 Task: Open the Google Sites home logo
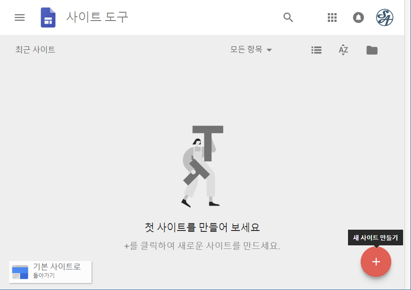[48, 17]
